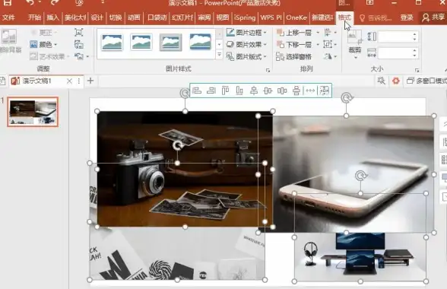Click the Login (登录) button

[x=407, y=17]
